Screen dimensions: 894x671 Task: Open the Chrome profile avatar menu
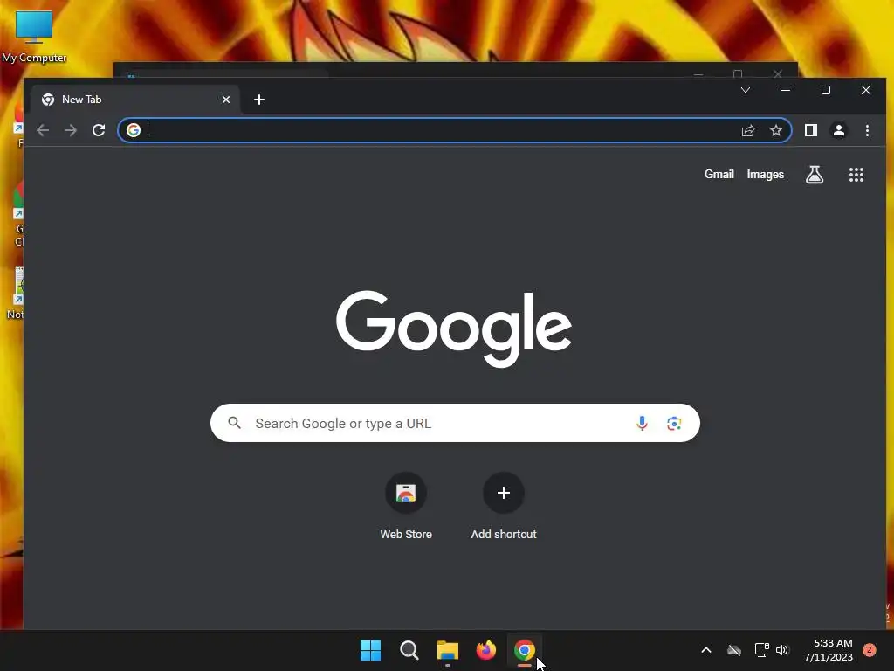839,131
